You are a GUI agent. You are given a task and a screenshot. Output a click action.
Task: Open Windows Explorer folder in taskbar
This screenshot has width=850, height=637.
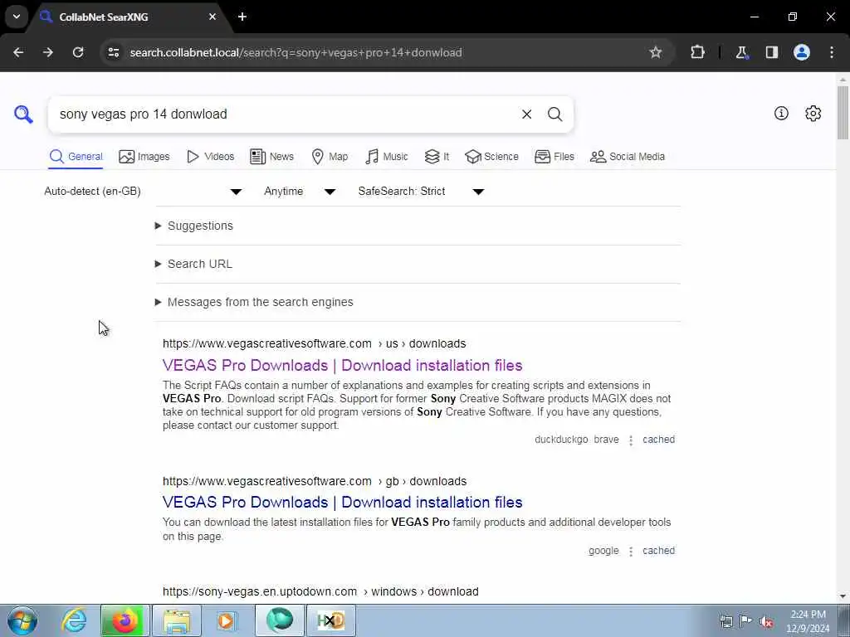click(177, 620)
